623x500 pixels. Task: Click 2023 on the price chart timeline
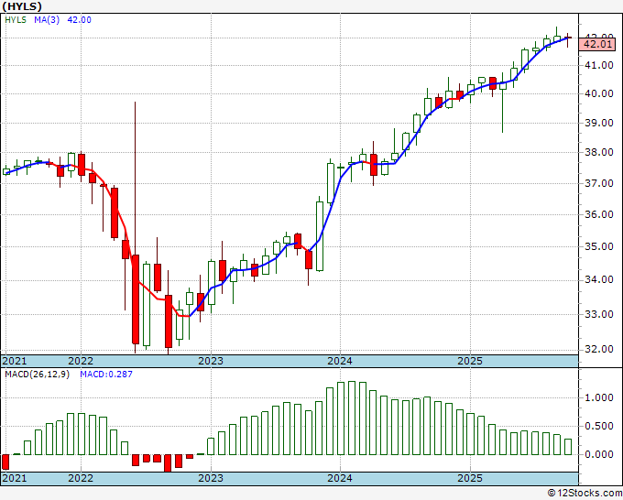tap(211, 361)
